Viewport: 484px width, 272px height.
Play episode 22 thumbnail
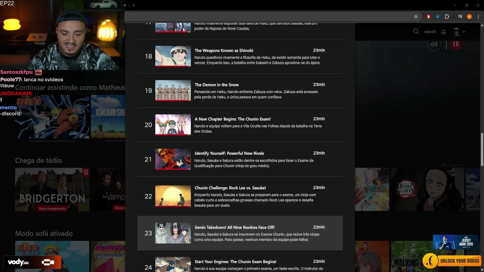(173, 196)
